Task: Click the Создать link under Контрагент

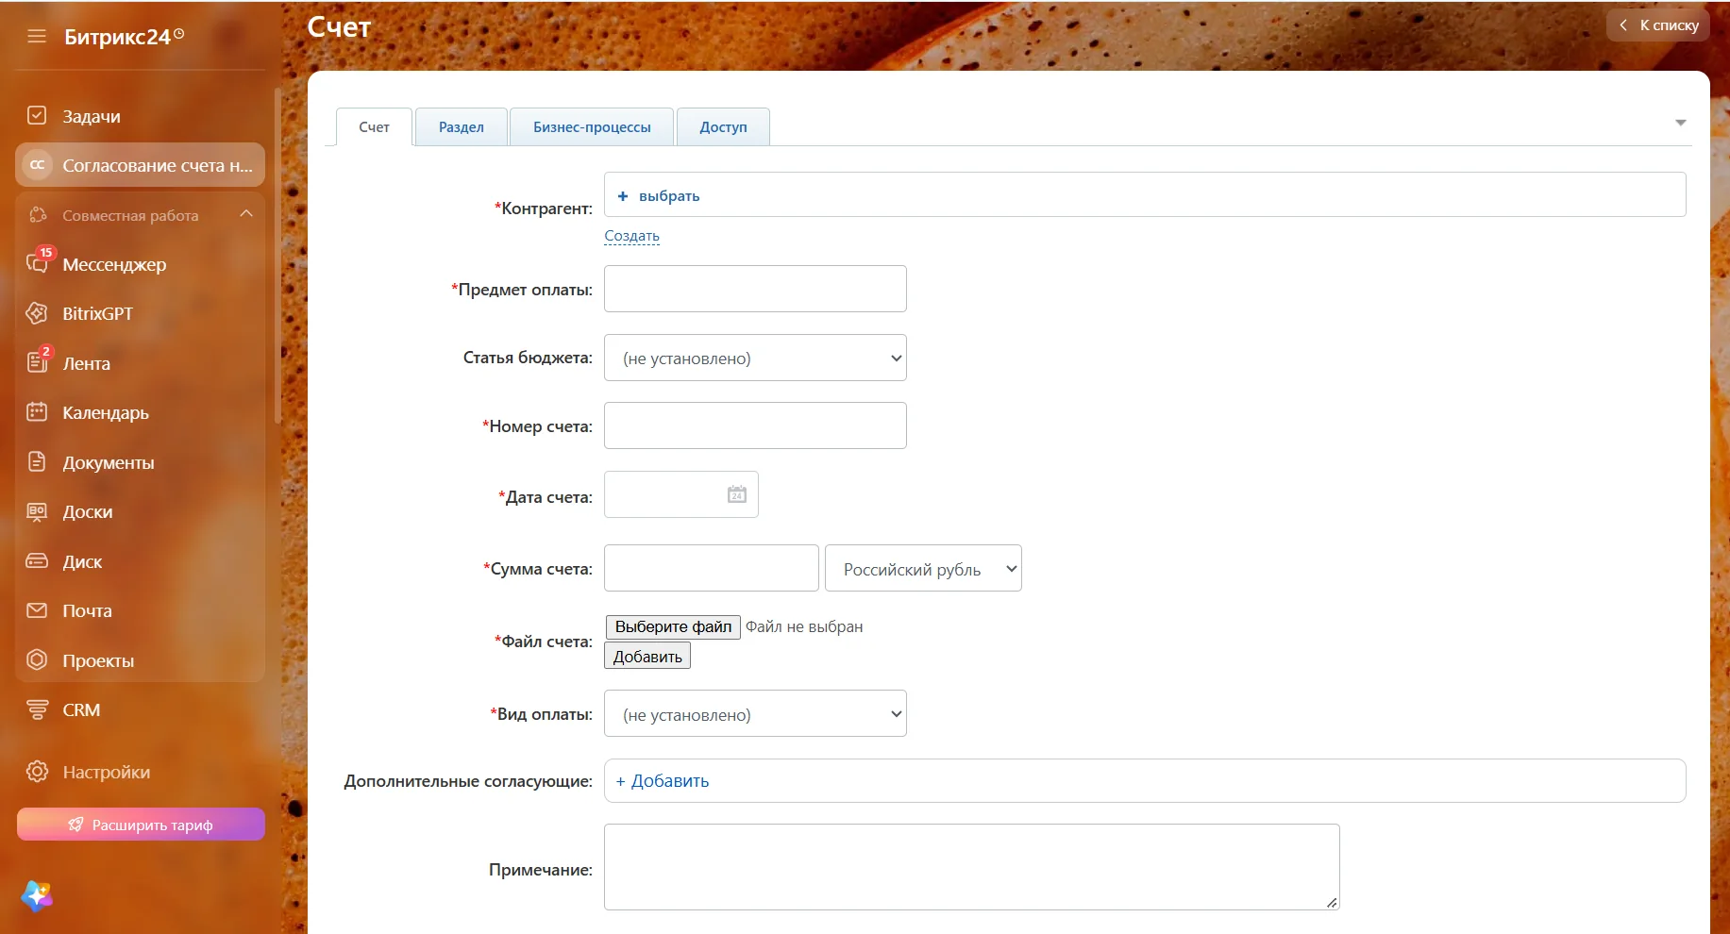Action: click(632, 236)
